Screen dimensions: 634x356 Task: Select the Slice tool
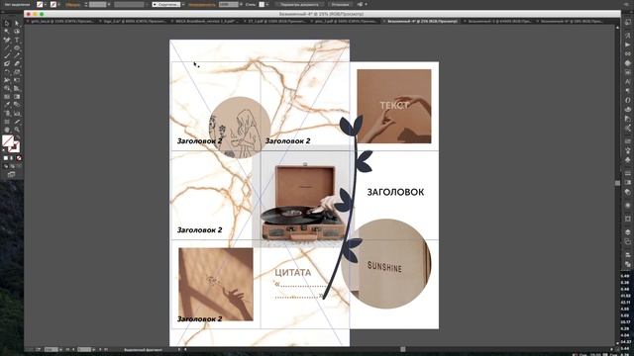(x=17, y=122)
